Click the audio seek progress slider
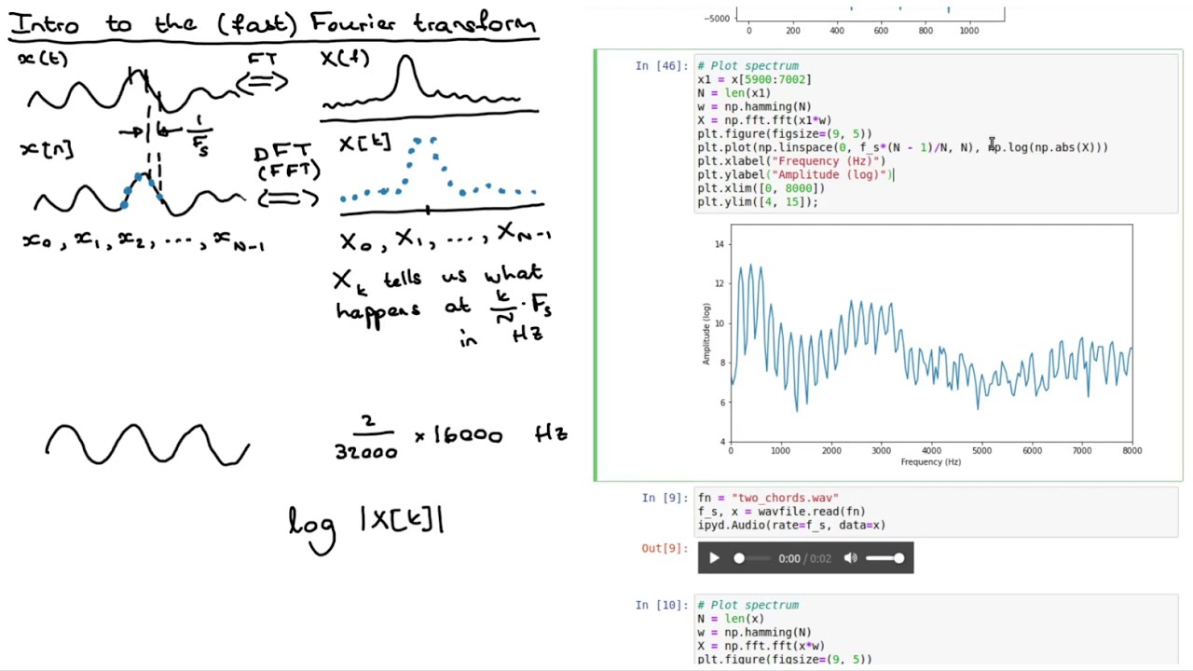Image resolution: width=1193 pixels, height=671 pixels. [753, 558]
